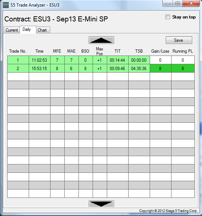Click the TIT value 00:14:44
This screenshot has width=202, height=216.
pos(117,60)
